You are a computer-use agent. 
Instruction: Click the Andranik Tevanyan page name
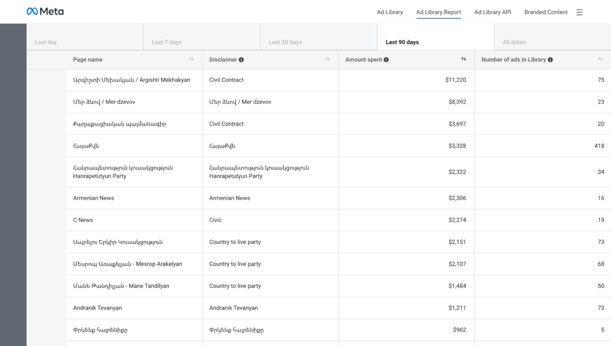(x=97, y=308)
